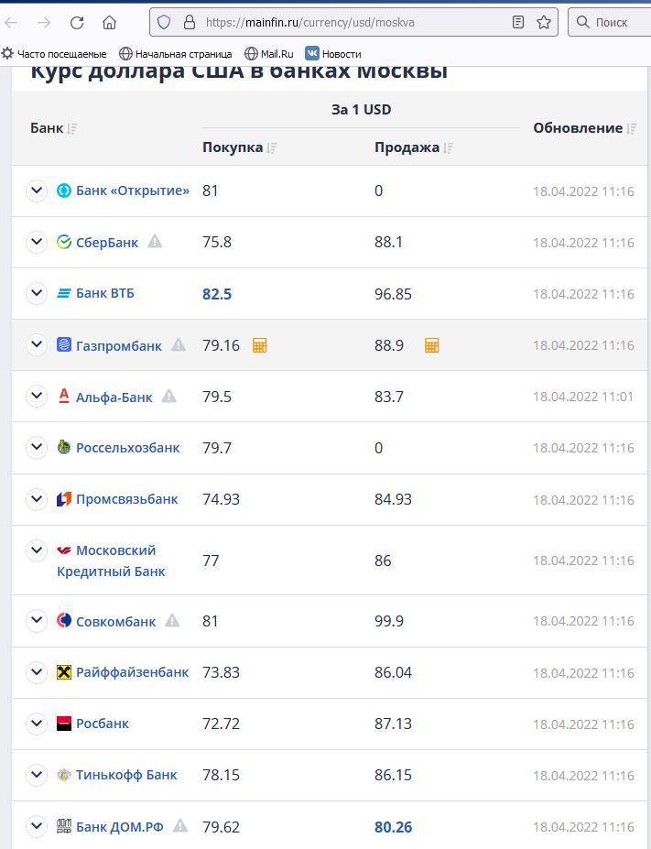Open the Mail.Ru bookmark
Image resolution: width=651 pixels, height=849 pixels.
[x=269, y=54]
